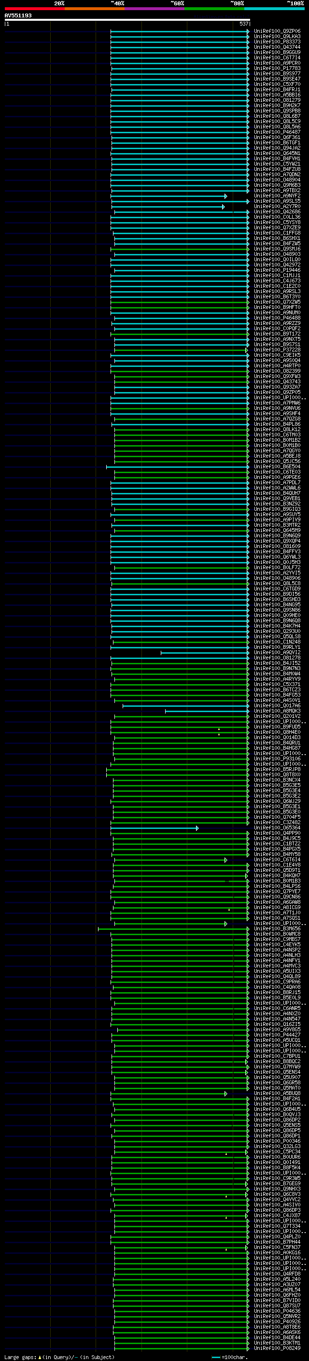Open UniRef100_A5L240 entry
309x1361 pixels.
click(277, 1279)
